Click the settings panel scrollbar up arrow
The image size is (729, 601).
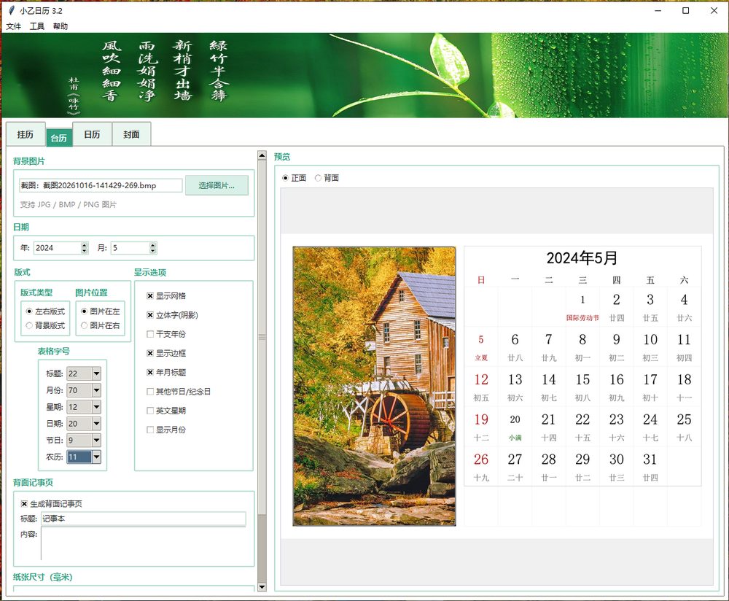[262, 155]
